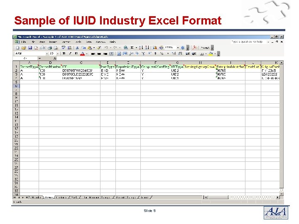299x224 pixels.
Task: Switch to the Part Number Change sheet tab
Action: coord(97,197)
